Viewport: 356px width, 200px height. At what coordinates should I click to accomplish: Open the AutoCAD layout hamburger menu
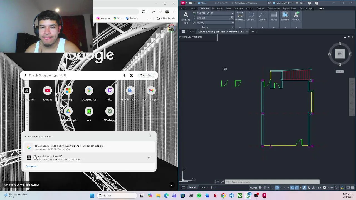pos(183,187)
